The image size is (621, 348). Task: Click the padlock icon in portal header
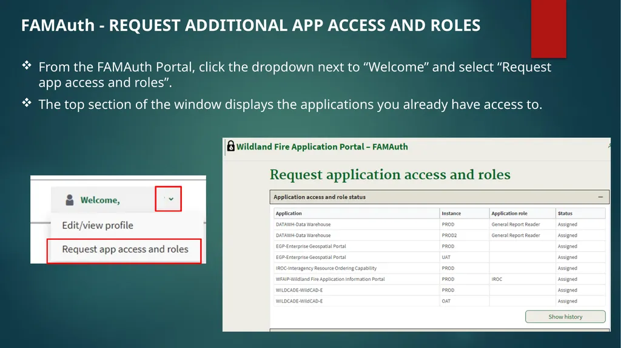pos(231,146)
